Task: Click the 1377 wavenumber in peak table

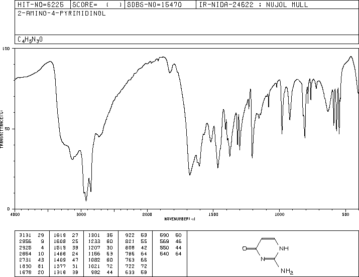Action: [x=60, y=266]
